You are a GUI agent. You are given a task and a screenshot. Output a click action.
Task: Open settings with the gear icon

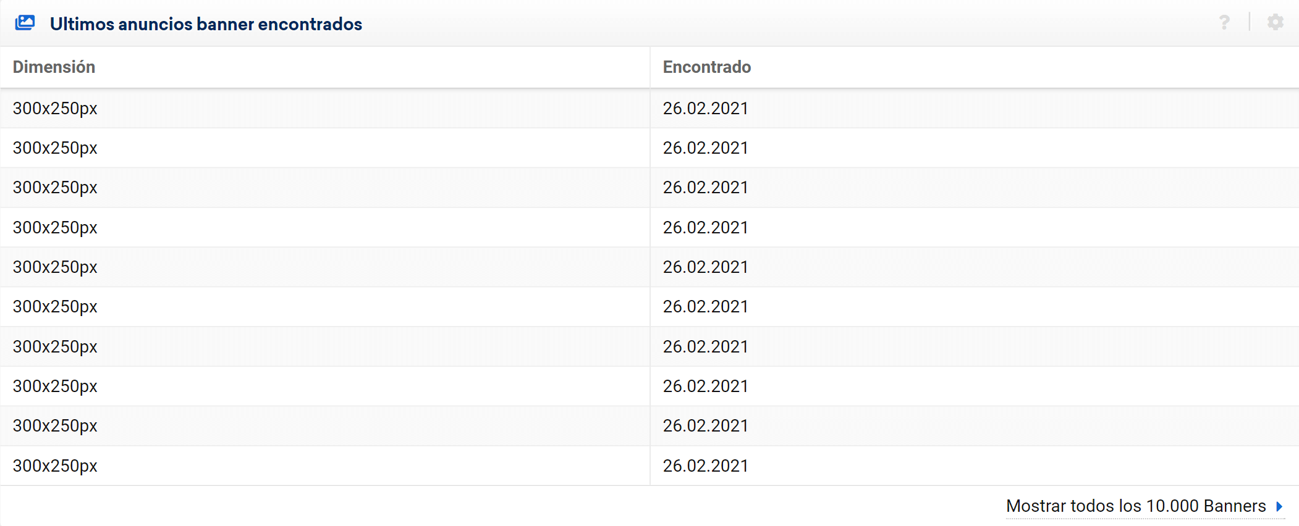tap(1275, 23)
